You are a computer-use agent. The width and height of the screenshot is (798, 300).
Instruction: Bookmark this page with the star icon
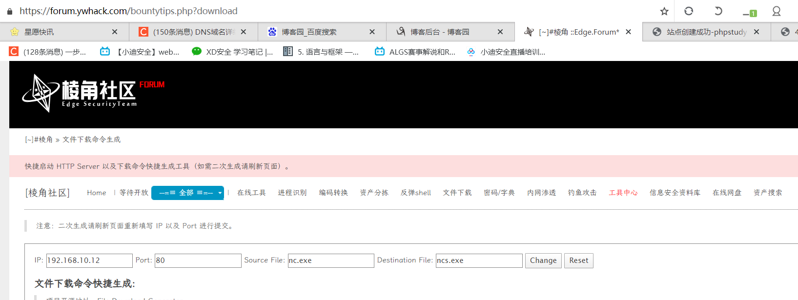(664, 11)
